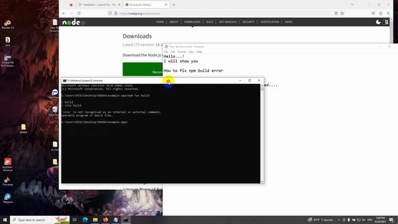The height and width of the screenshot is (224, 398).
Task: Click the green Recommended download button
Action: point(142,69)
